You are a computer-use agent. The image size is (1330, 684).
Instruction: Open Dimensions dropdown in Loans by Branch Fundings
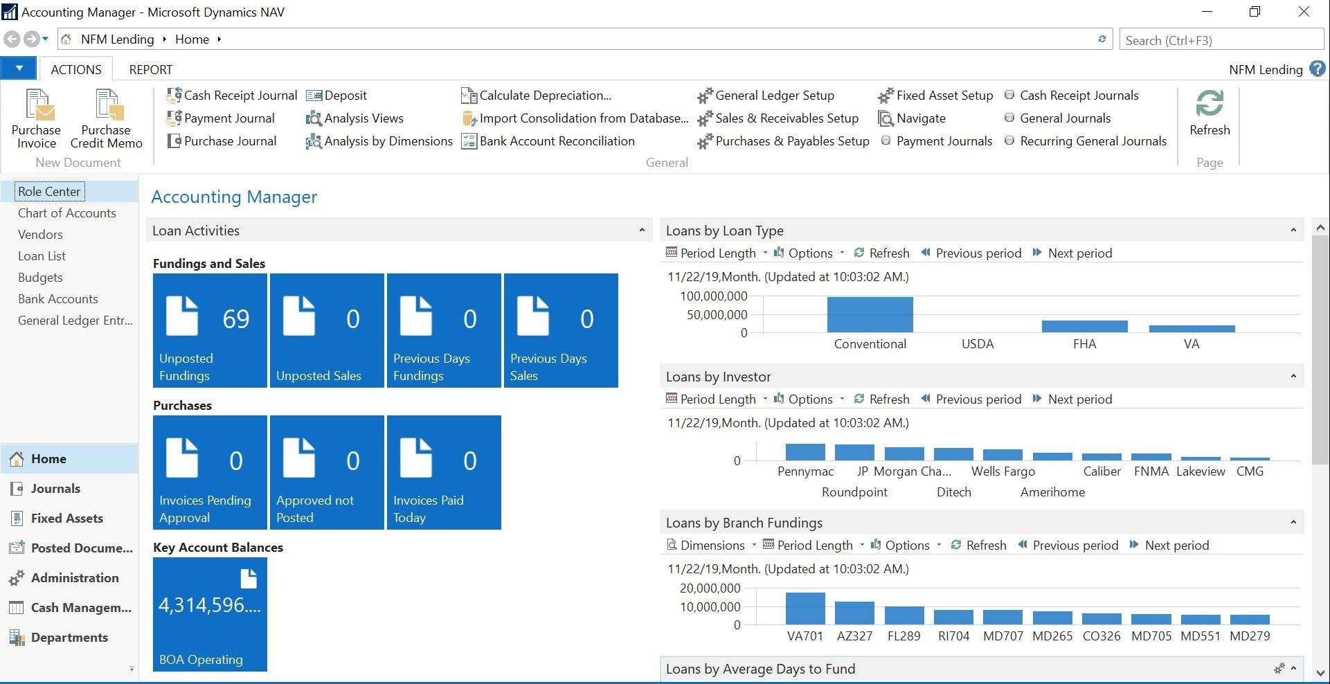(x=711, y=546)
